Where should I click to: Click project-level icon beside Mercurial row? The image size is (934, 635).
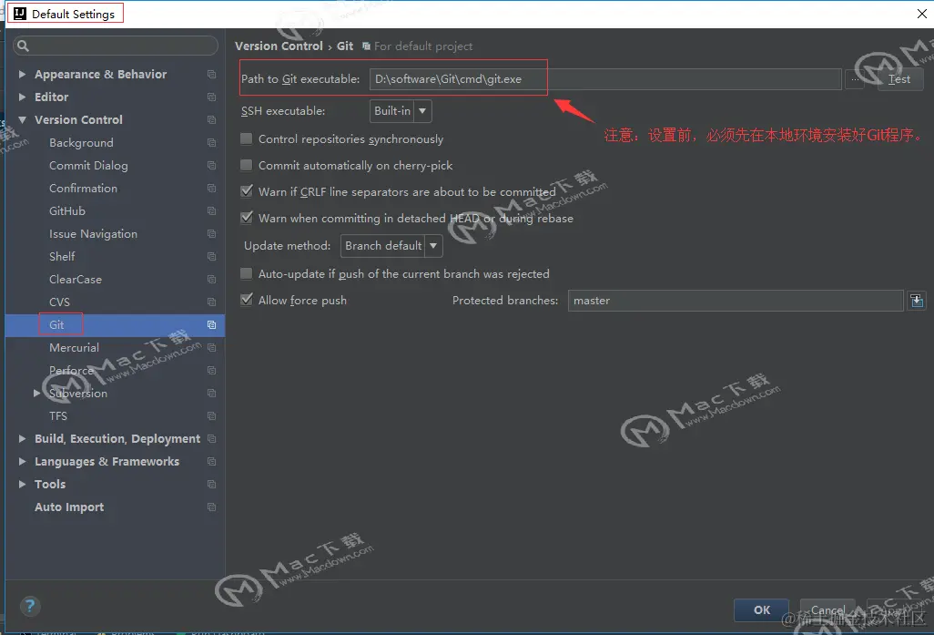(211, 348)
